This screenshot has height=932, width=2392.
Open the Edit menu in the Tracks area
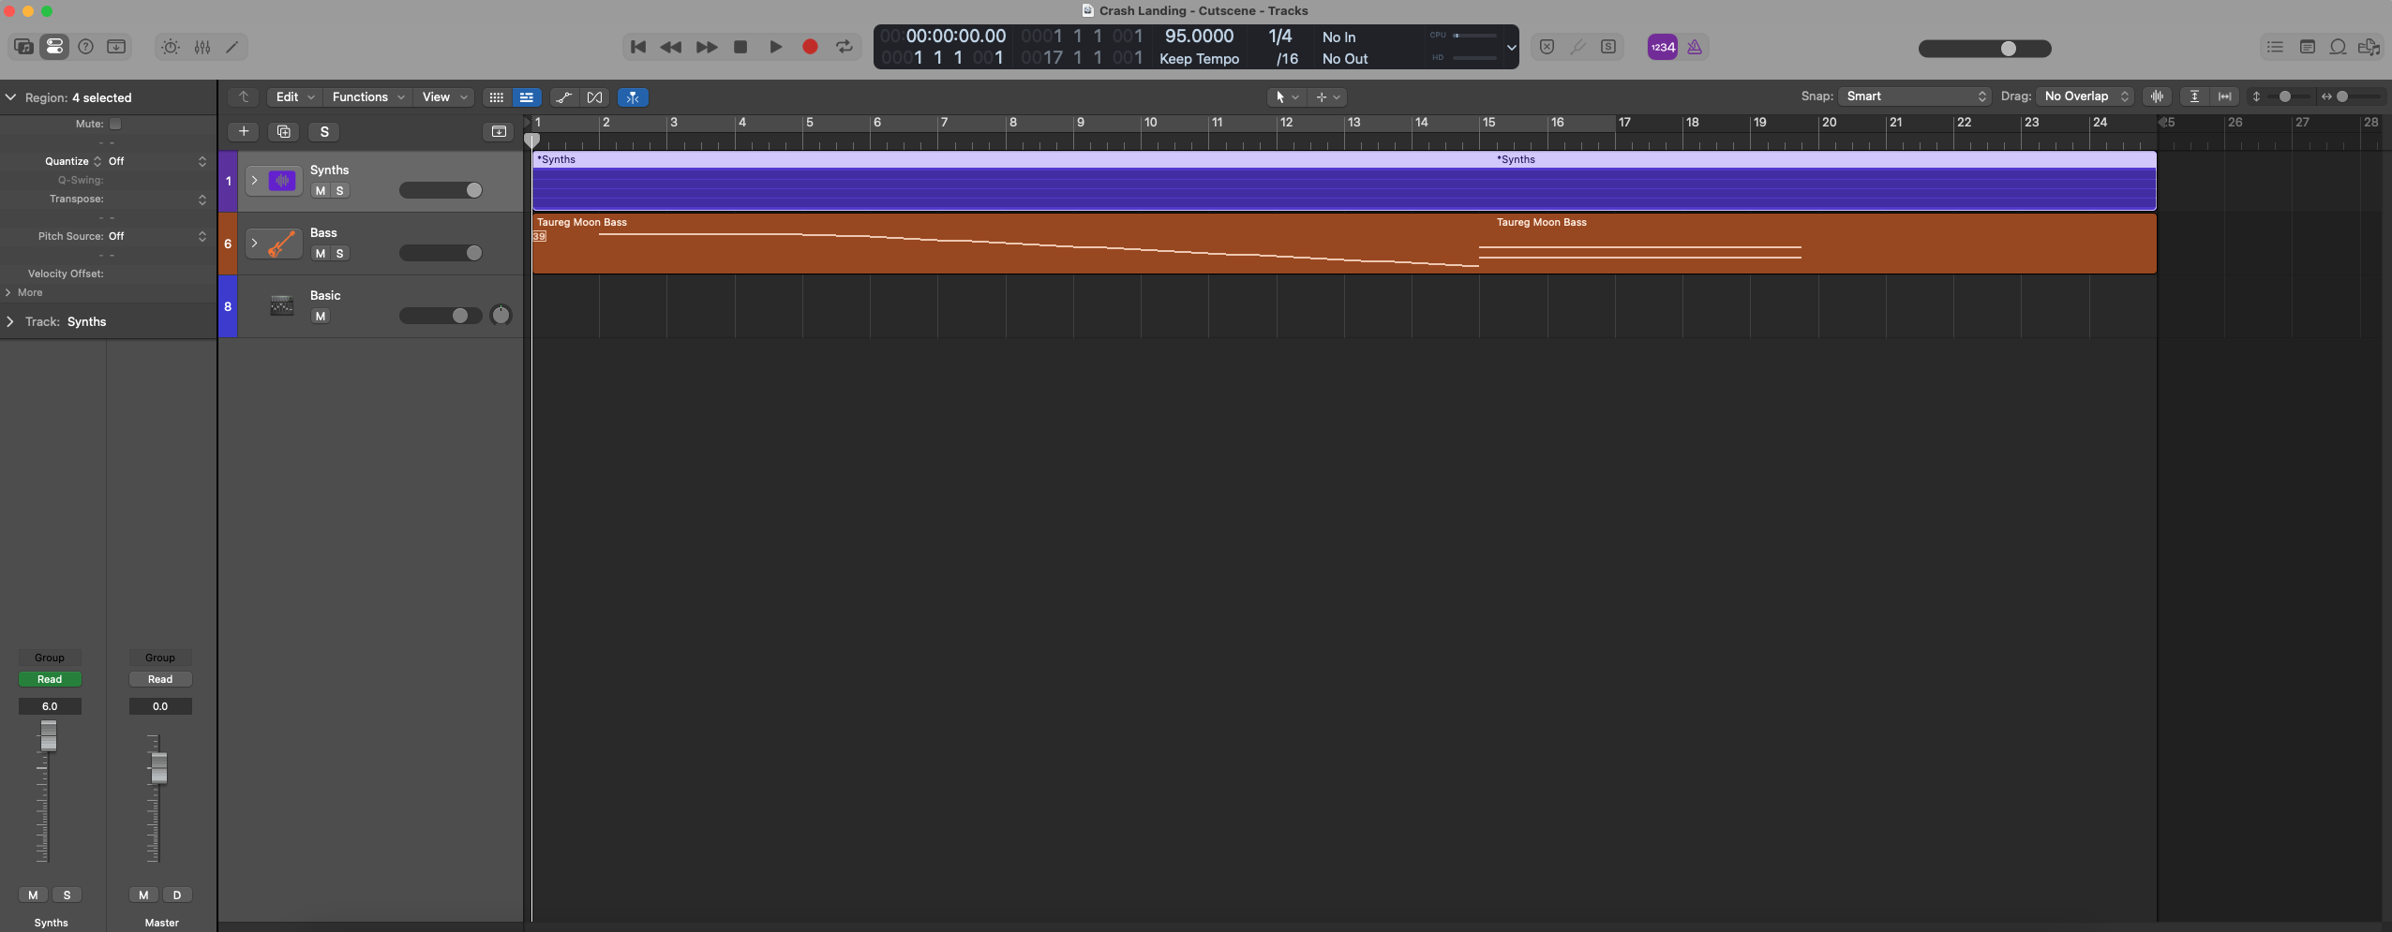(295, 96)
